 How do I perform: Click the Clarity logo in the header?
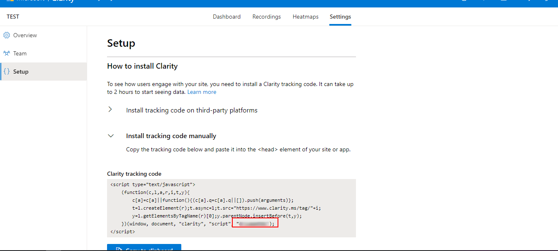tap(63, 1)
